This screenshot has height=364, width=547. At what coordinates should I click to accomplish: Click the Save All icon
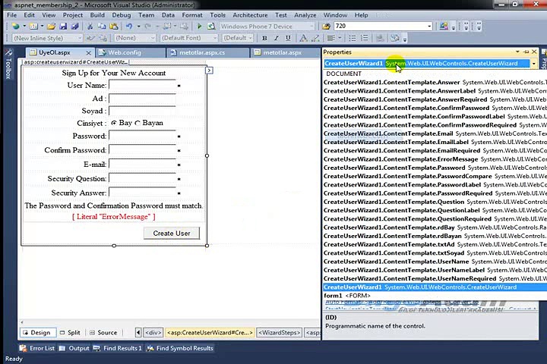pos(74,26)
